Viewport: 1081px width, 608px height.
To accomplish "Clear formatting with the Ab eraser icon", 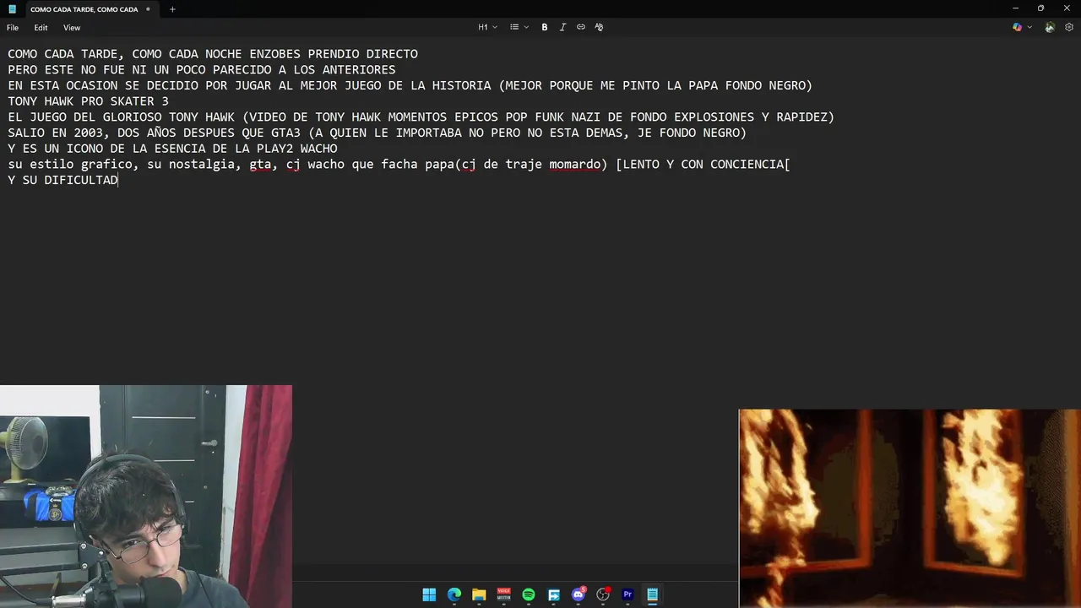I will 599,27.
